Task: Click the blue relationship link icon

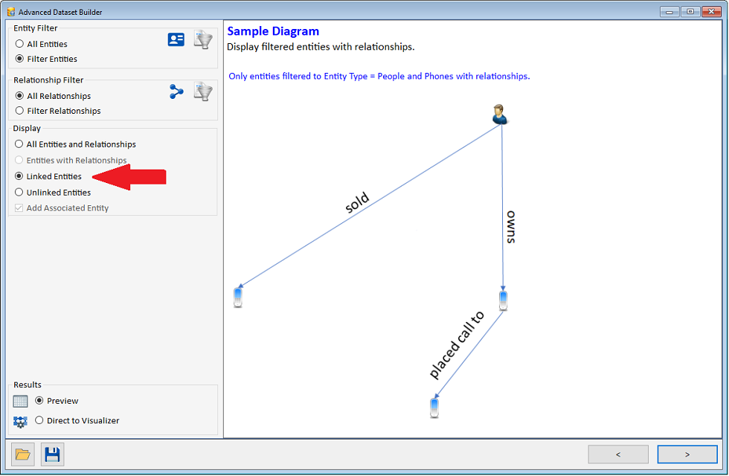Action: pos(176,91)
